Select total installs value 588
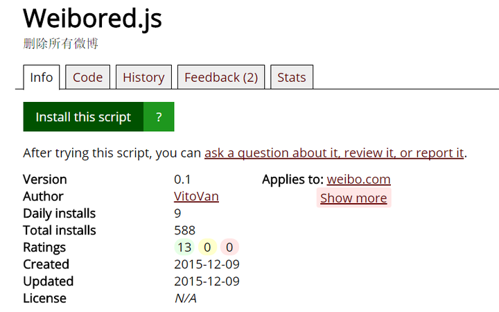 [184, 230]
